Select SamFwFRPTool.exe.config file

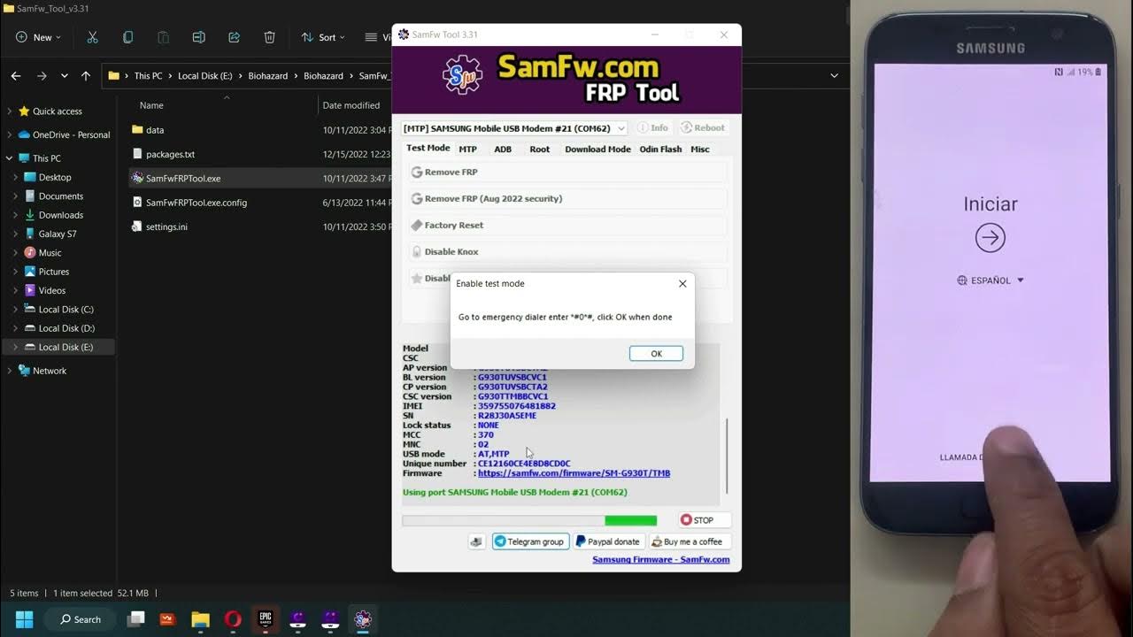197,203
